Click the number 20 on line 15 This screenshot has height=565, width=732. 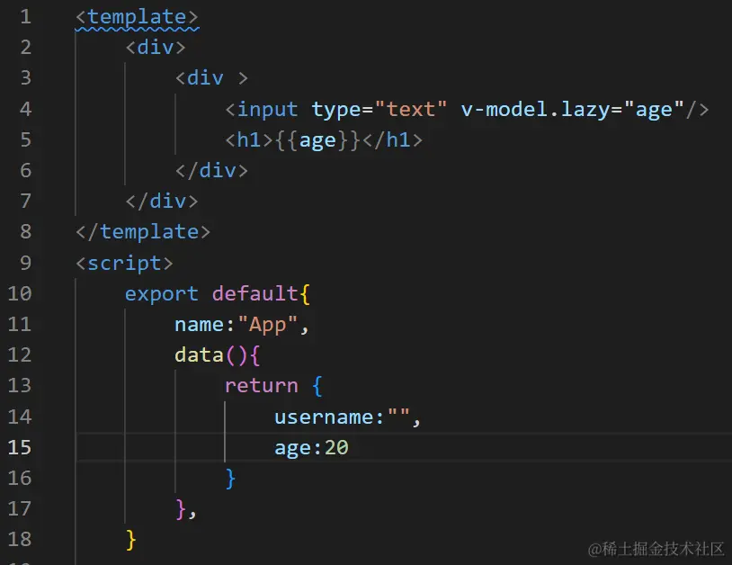tap(336, 447)
